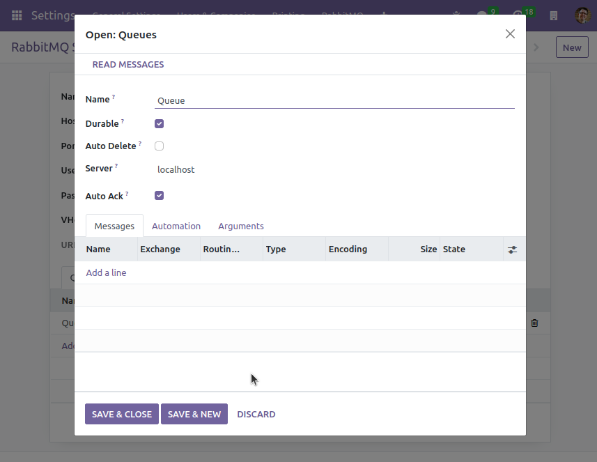Open column options for Messages table
Image resolution: width=597 pixels, height=462 pixels.
[x=512, y=249]
